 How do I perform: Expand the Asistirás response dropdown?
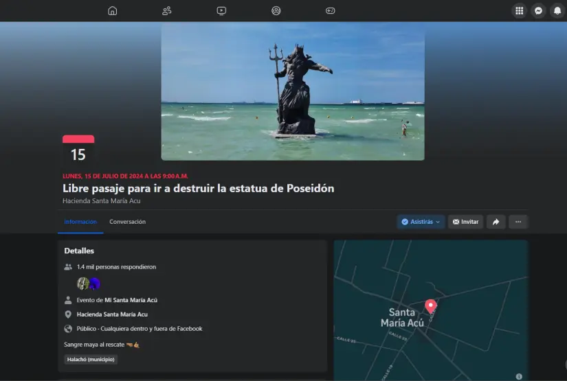tap(421, 222)
